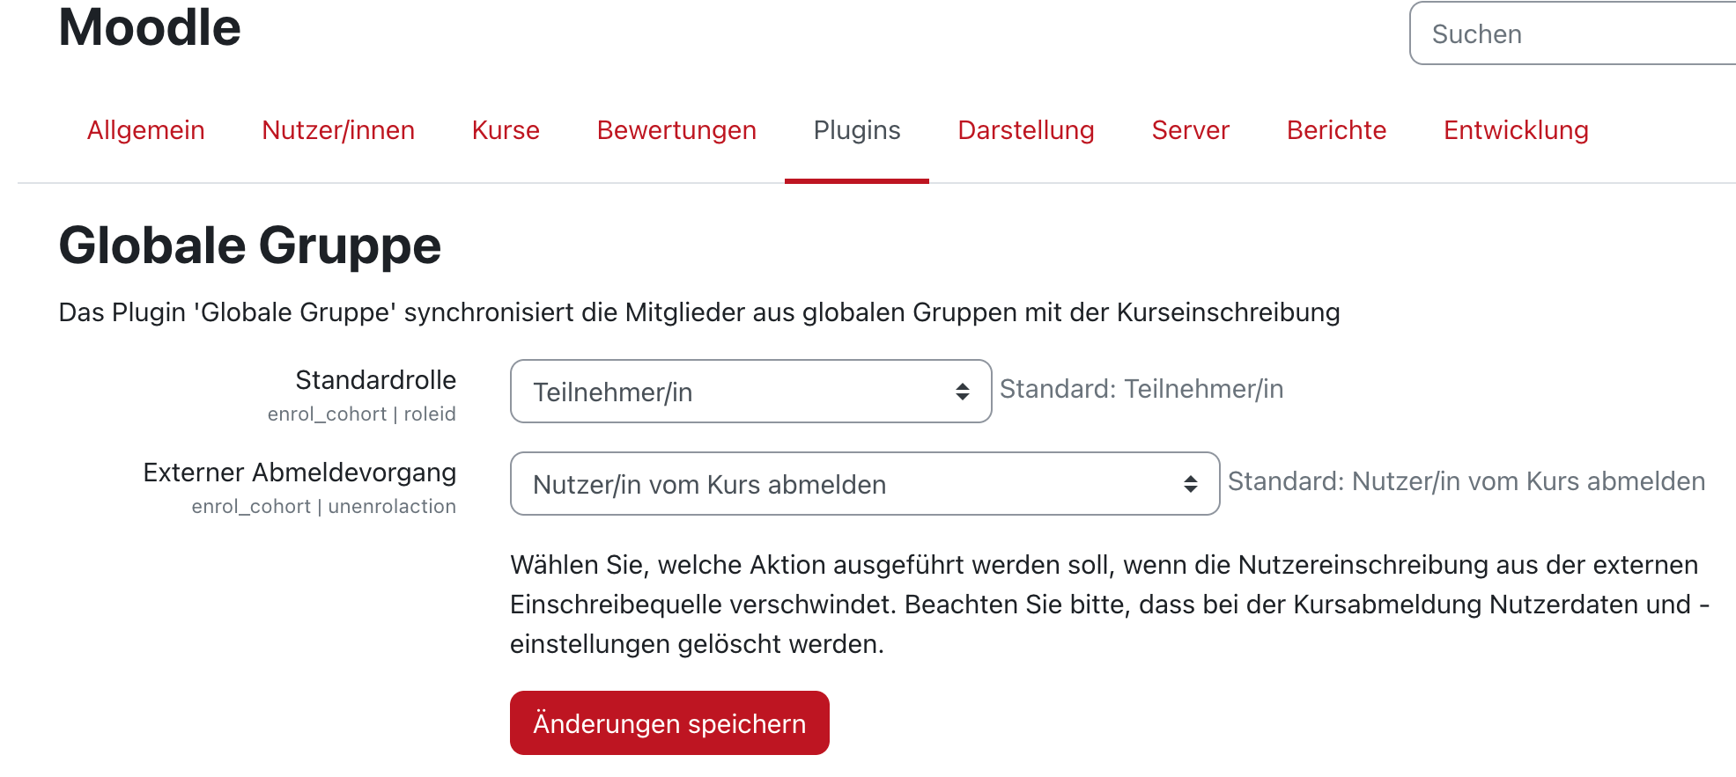Click the Moodle site title
Image resolution: width=1736 pixels, height=777 pixels.
150,28
